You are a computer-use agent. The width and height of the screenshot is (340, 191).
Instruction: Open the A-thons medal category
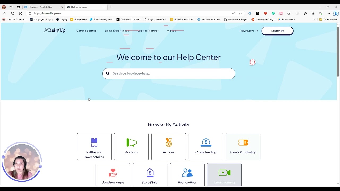pos(169,147)
